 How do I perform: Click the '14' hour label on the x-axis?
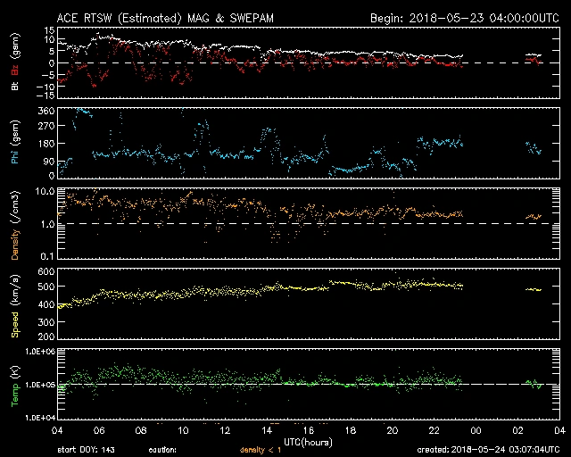pos(267,430)
